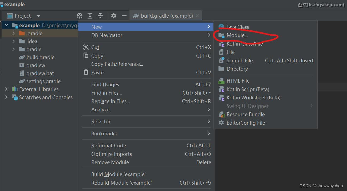Hide the Project panel with minus icon
Image resolution: width=347 pixels, height=191 pixels.
(124, 16)
